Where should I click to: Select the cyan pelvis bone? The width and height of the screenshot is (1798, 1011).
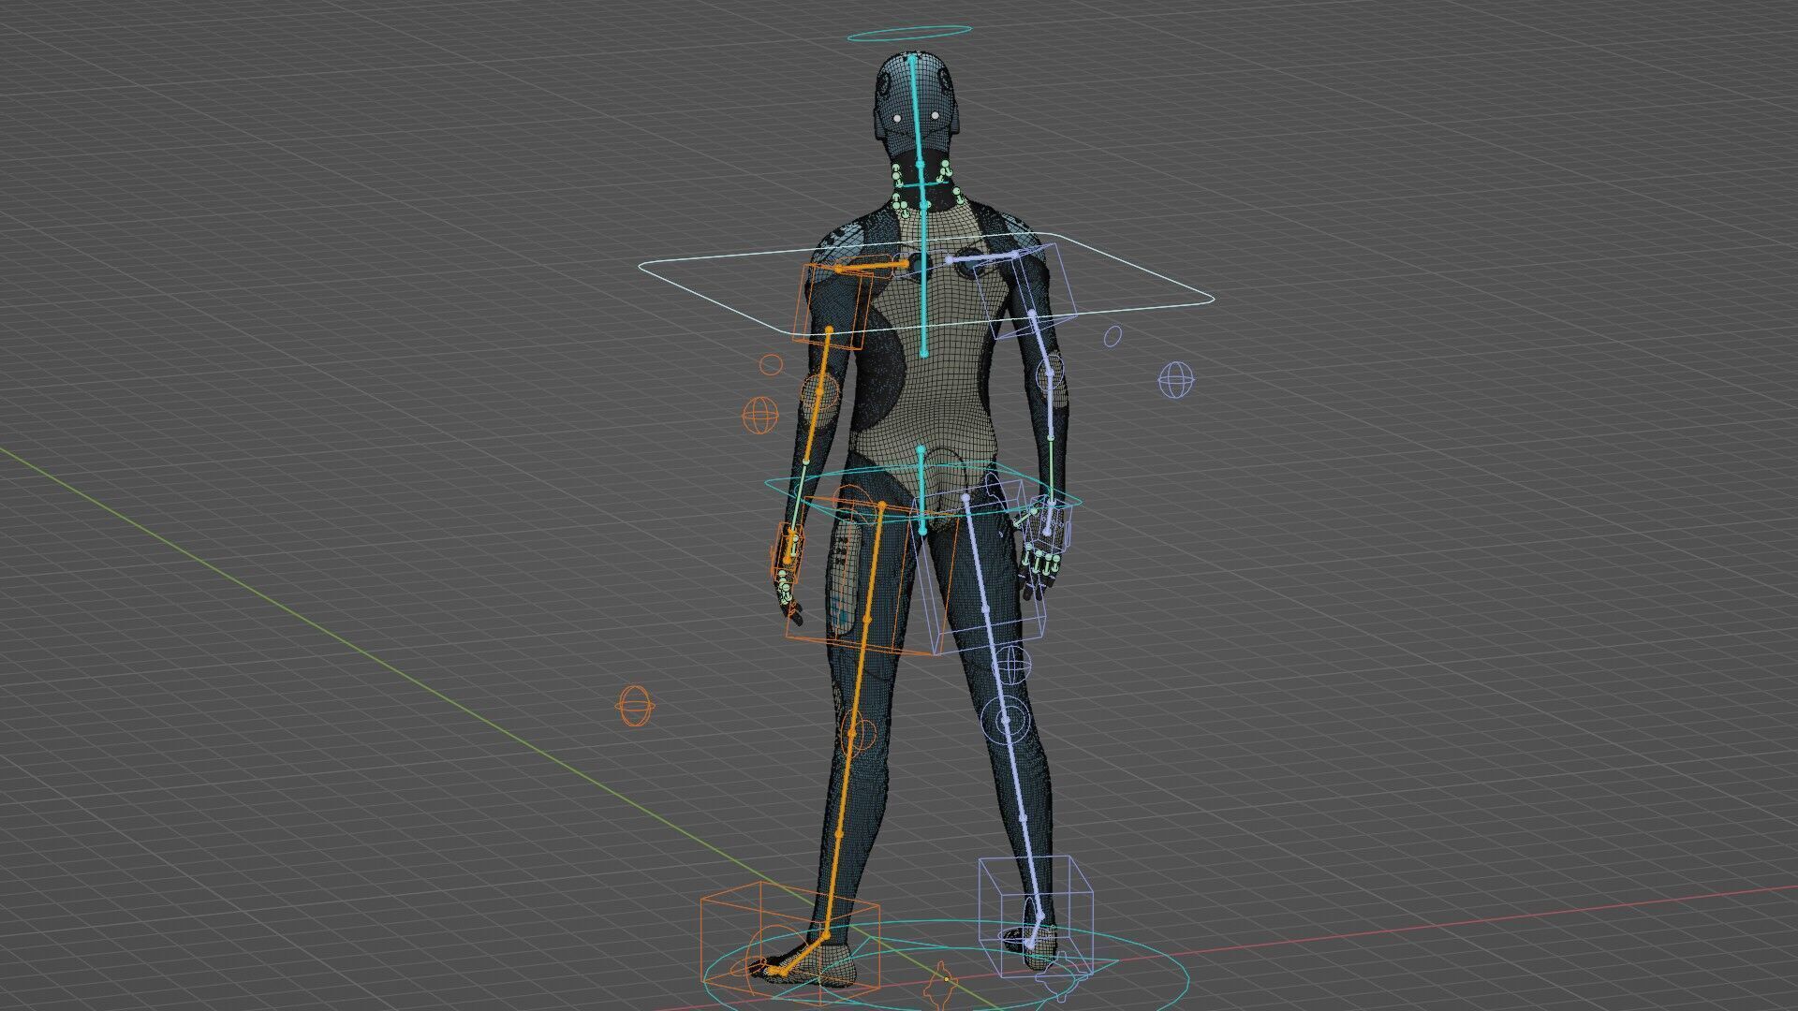[921, 489]
